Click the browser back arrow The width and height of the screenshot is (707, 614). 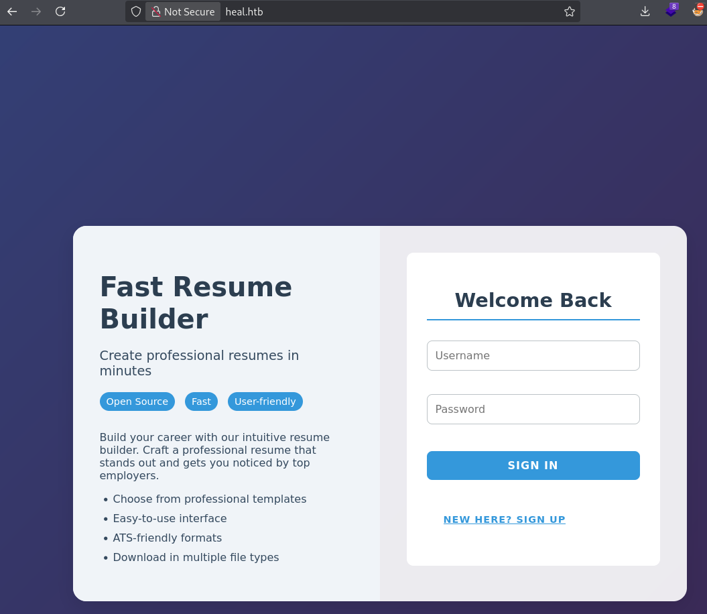[x=12, y=11]
